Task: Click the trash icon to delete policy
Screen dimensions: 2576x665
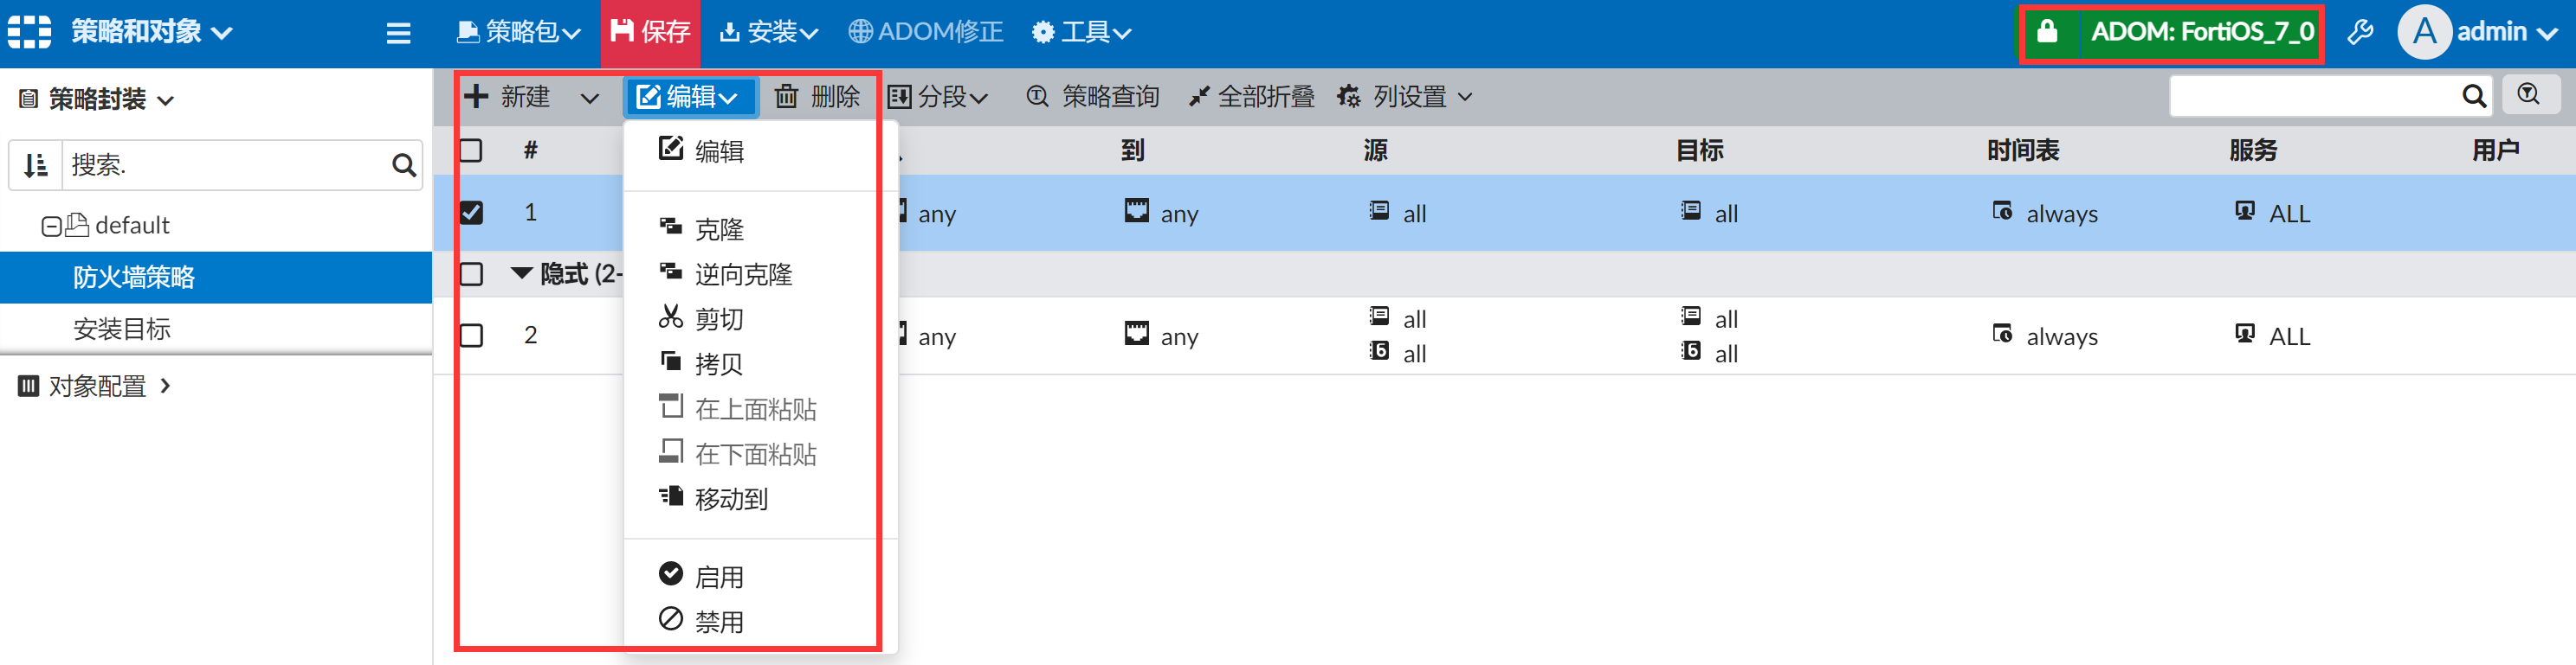Action: point(787,96)
